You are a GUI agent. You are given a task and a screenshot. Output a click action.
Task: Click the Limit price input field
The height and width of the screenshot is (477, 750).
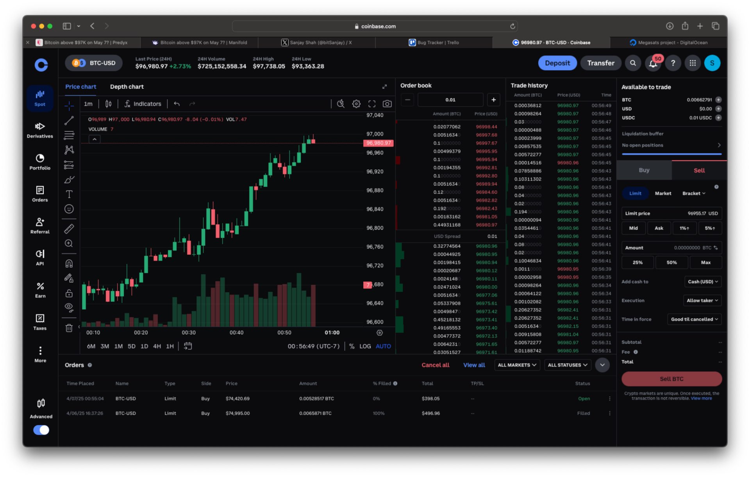pos(671,213)
